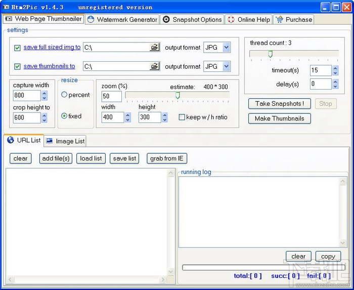Image resolution: width=354 pixels, height=290 pixels.
Task: Select the fixed resize radio button
Action: 64,116
